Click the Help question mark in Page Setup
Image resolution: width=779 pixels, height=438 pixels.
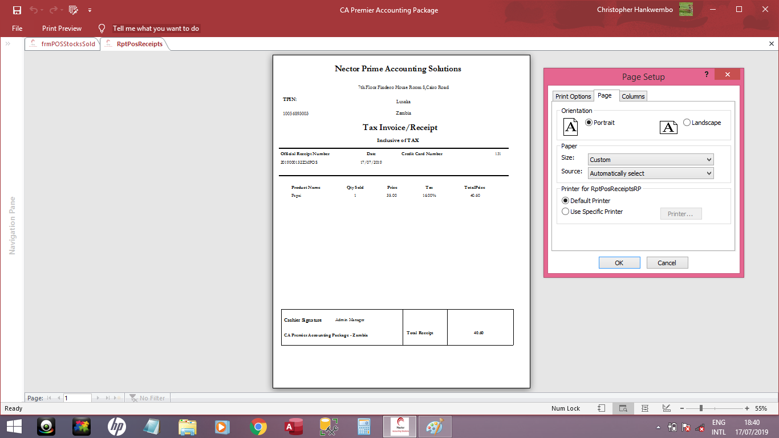click(706, 74)
